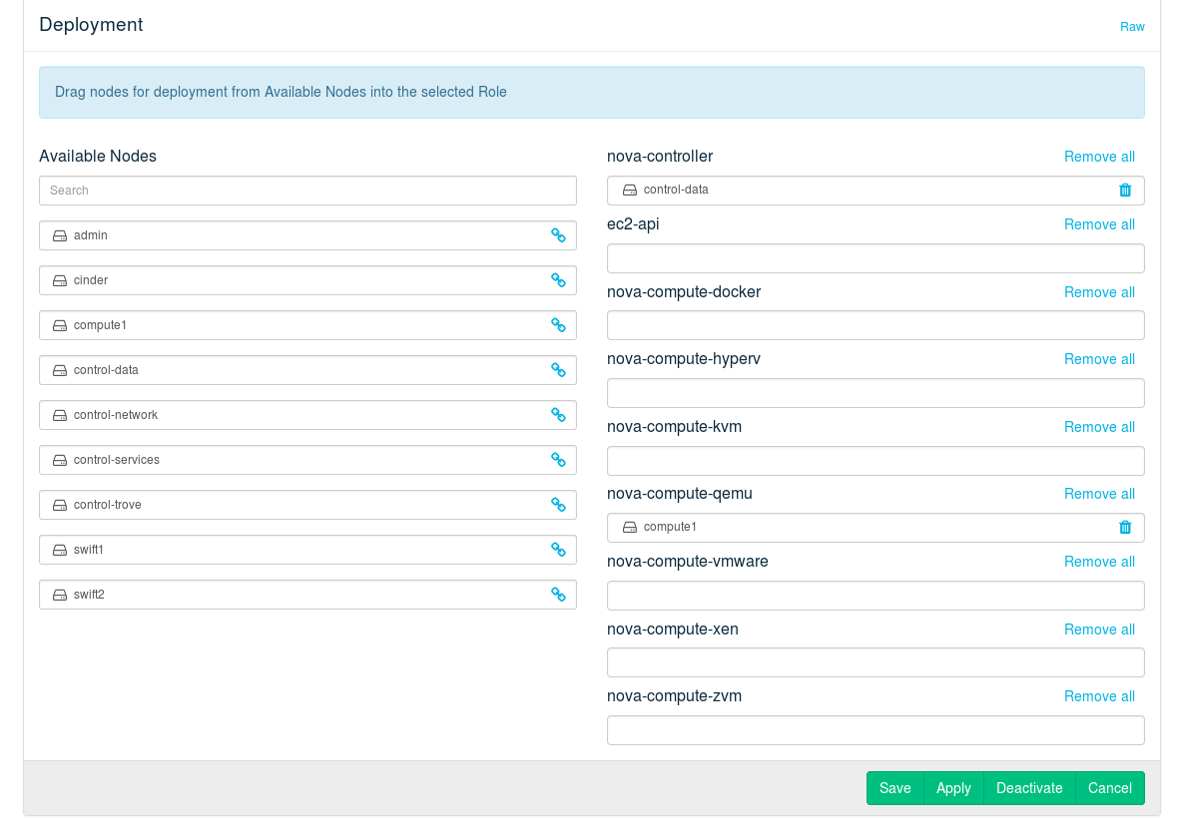The width and height of the screenshot is (1180, 836).
Task: Open the Raw view link
Action: click(x=1132, y=27)
